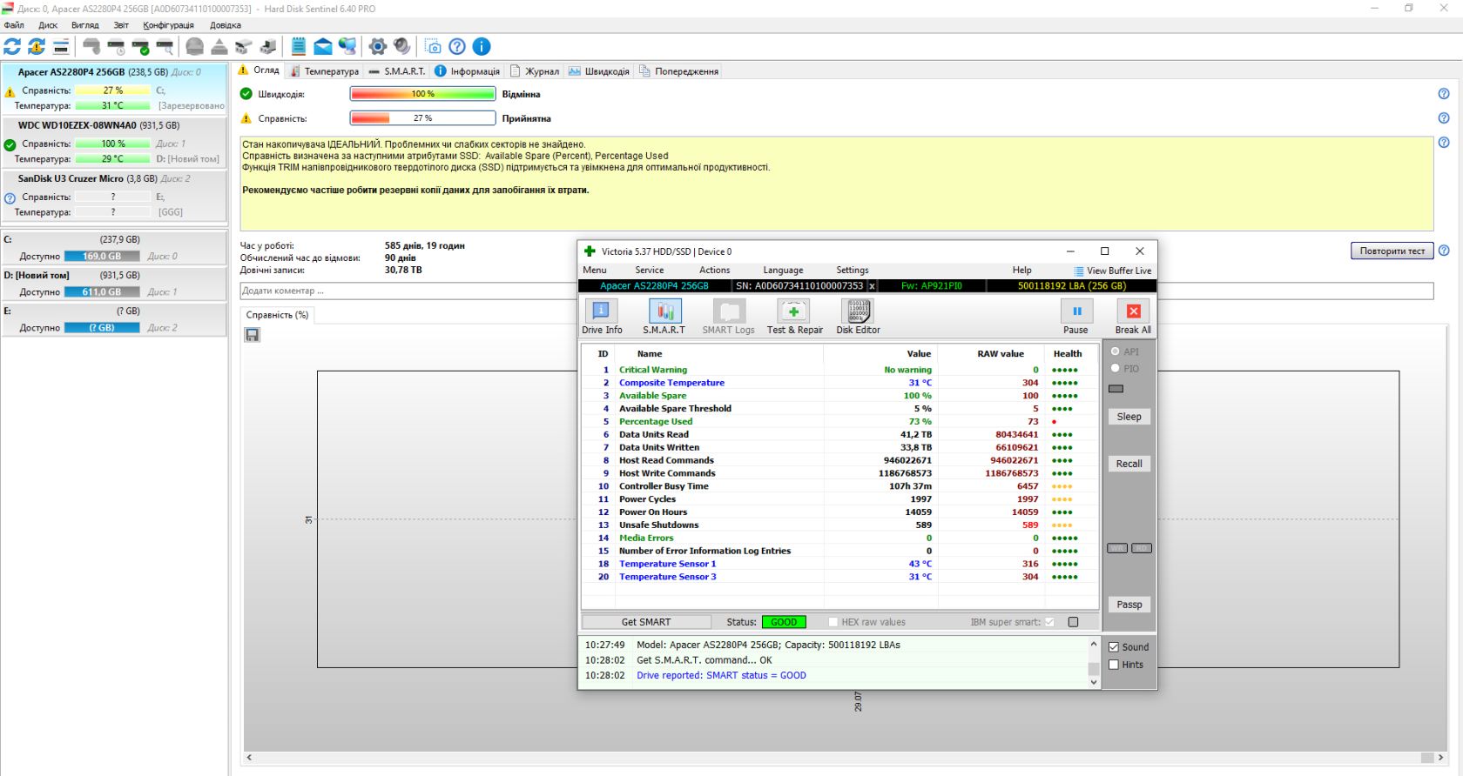Click the save floppy icon above the graph

pos(253,335)
